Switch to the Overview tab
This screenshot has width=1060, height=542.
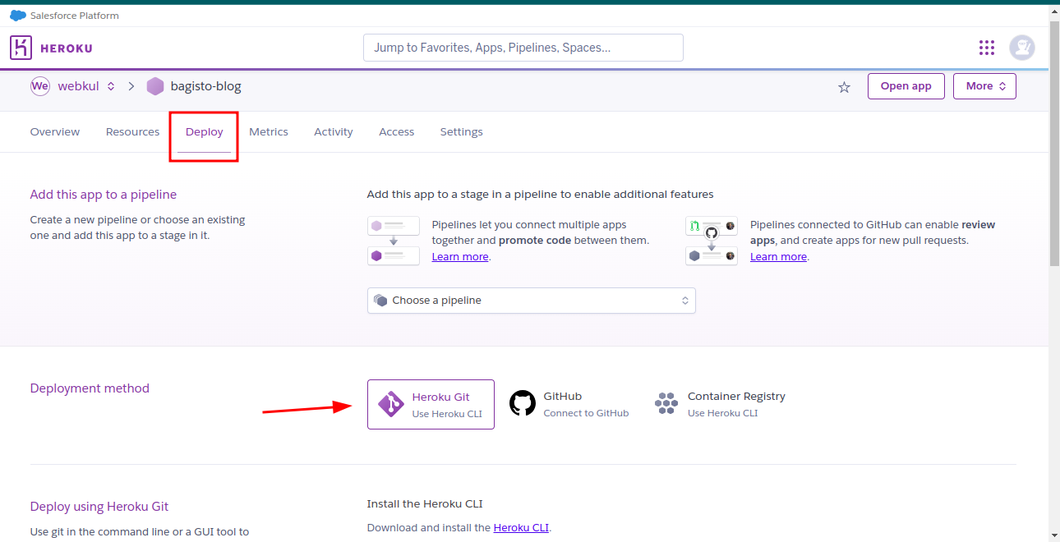[55, 132]
